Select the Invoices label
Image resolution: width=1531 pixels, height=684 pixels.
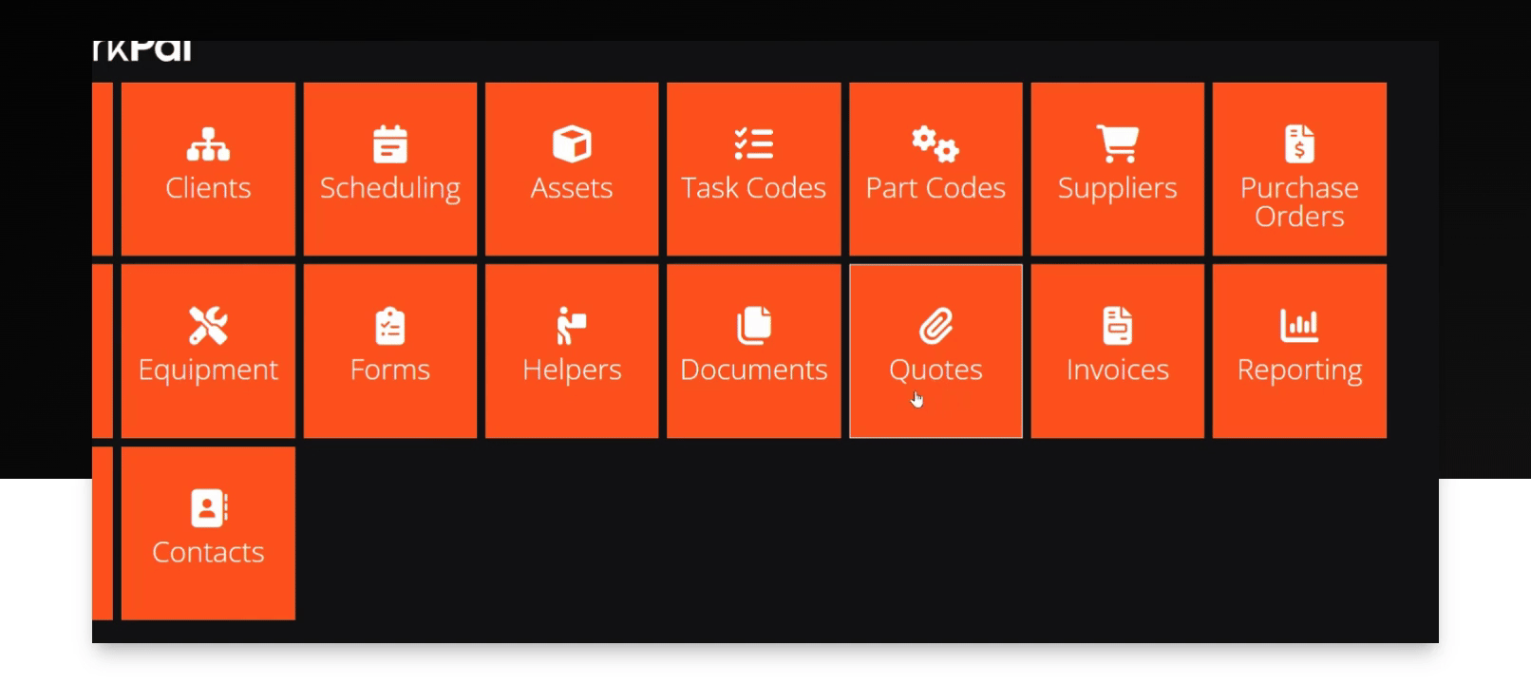[1118, 370]
